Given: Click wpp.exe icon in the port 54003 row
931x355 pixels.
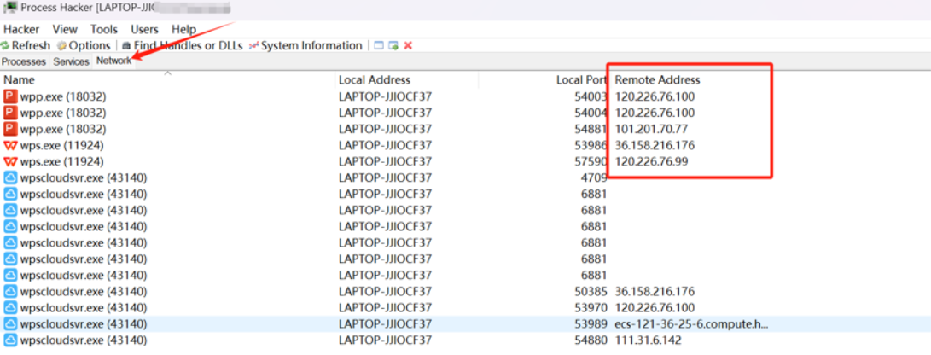Looking at the screenshot, I should pyautogui.click(x=10, y=96).
